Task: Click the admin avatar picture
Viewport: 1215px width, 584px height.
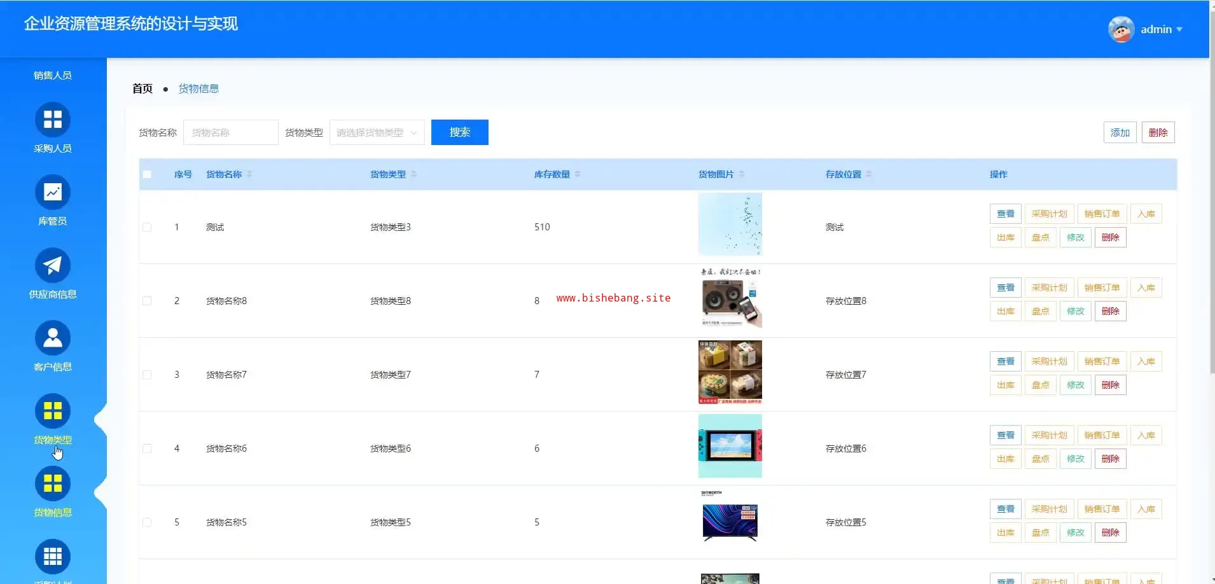Action: coord(1121,29)
